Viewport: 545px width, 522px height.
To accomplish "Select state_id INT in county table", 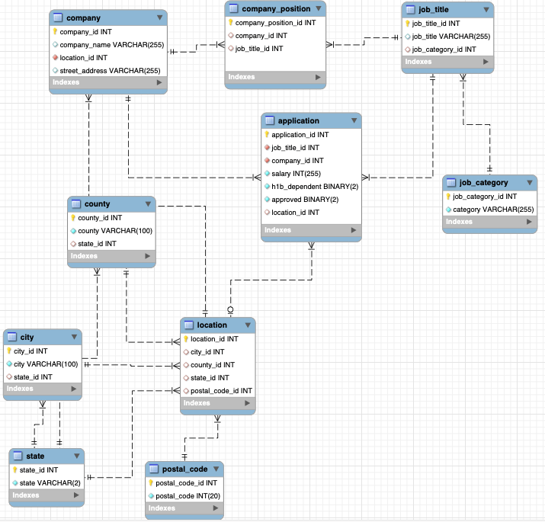I will click(111, 244).
